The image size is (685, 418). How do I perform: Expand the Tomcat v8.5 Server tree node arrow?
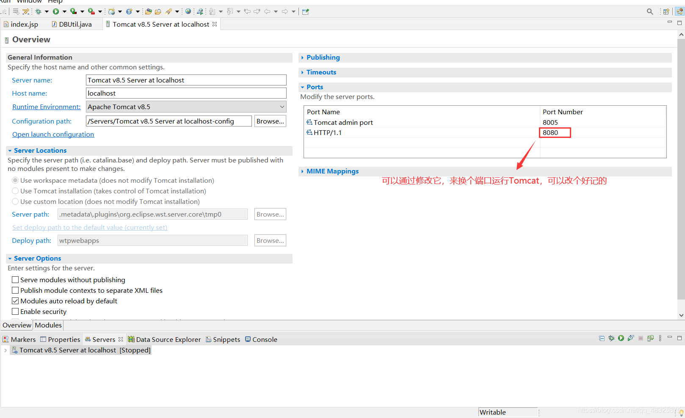pos(5,350)
